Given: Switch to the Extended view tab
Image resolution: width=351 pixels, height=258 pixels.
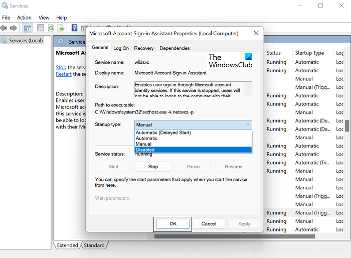Looking at the screenshot, I should pyautogui.click(x=67, y=245).
